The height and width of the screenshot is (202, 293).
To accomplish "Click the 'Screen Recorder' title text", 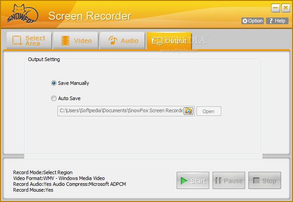I will (x=90, y=16).
